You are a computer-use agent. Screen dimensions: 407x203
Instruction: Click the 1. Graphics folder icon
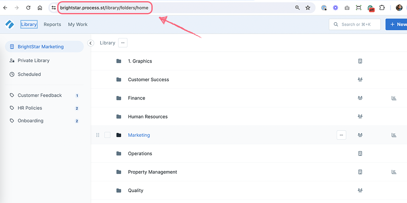point(119,61)
